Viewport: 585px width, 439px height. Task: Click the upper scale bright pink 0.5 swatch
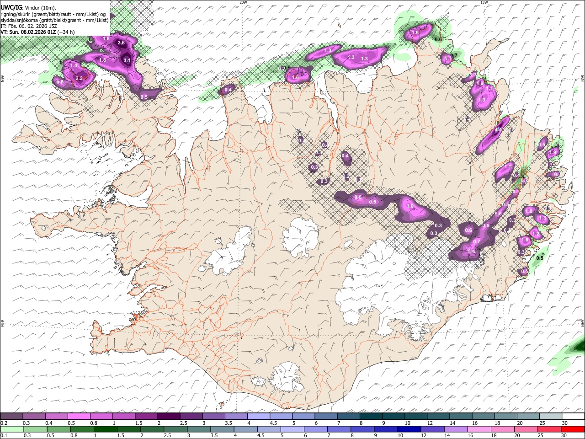tap(79, 417)
